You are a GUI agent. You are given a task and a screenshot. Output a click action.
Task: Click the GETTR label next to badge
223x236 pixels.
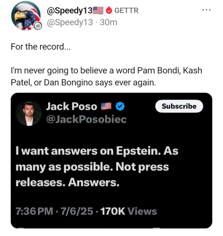126,10
